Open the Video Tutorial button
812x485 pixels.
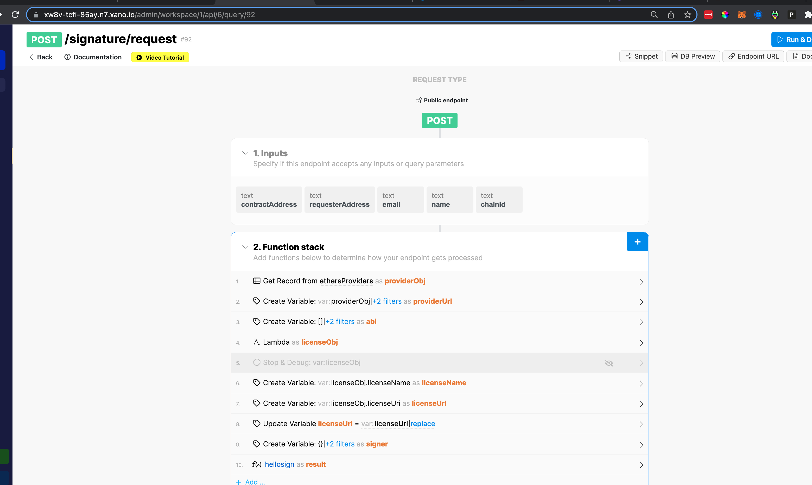pyautogui.click(x=160, y=57)
